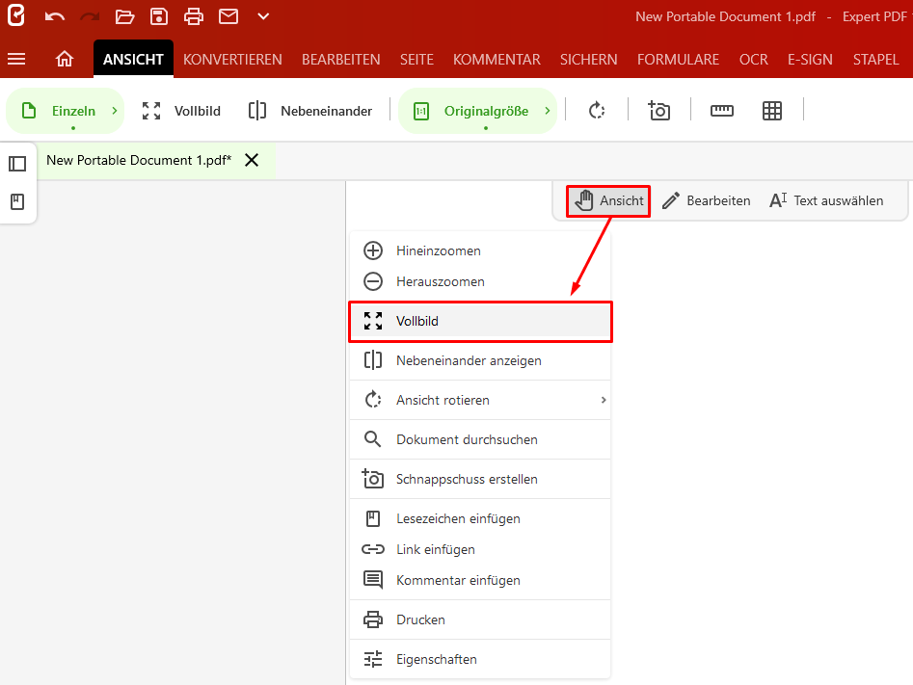Screen dimensions: 913x685
Task: Redo the last action
Action: click(x=90, y=16)
